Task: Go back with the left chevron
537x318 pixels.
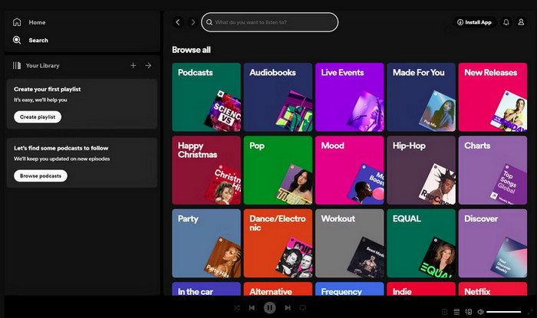Action: [178, 22]
